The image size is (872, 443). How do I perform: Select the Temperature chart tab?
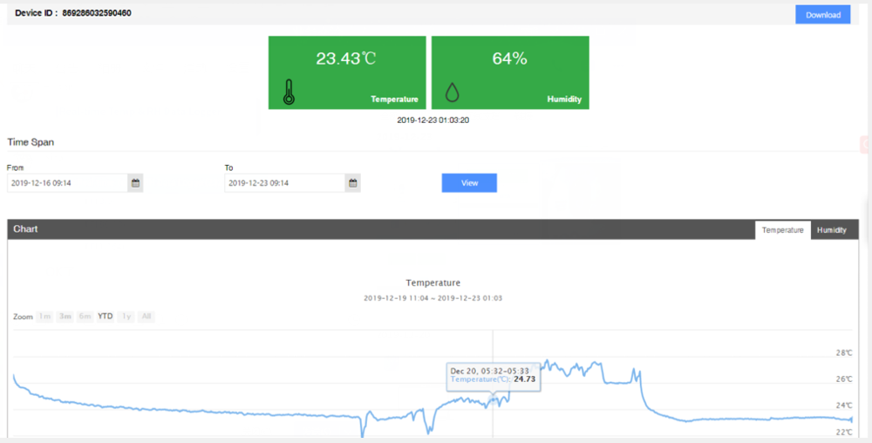[x=782, y=230]
